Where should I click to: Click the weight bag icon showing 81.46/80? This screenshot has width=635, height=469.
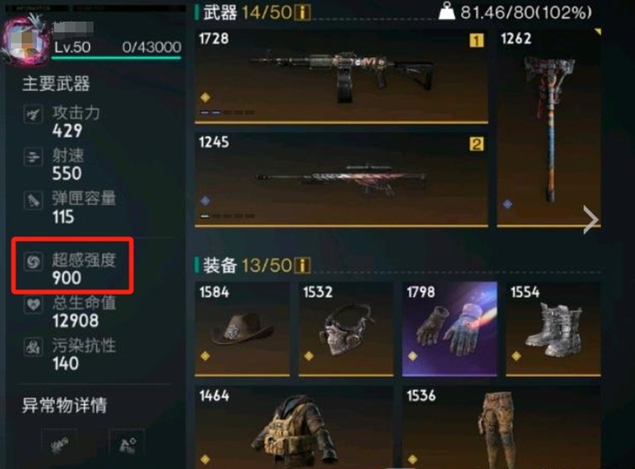[447, 11]
